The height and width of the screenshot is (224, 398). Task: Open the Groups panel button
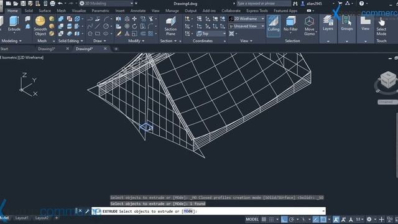coord(347,24)
